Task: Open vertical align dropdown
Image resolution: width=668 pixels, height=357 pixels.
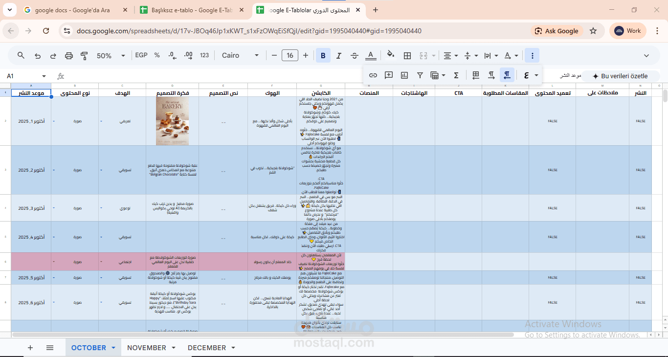Action: click(470, 55)
